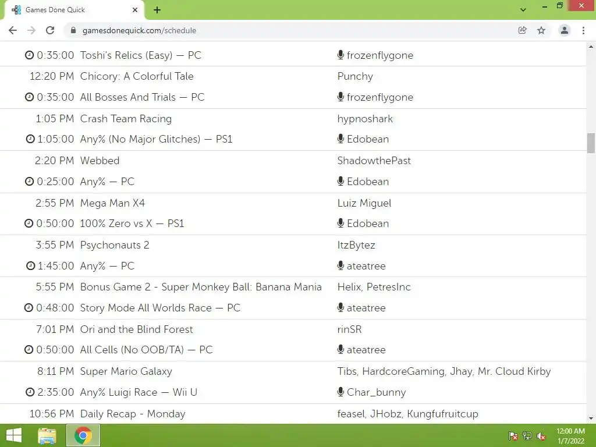This screenshot has height=447, width=596.
Task: Click clock icon for Story Mode All Worlds Race
Action: click(x=29, y=307)
